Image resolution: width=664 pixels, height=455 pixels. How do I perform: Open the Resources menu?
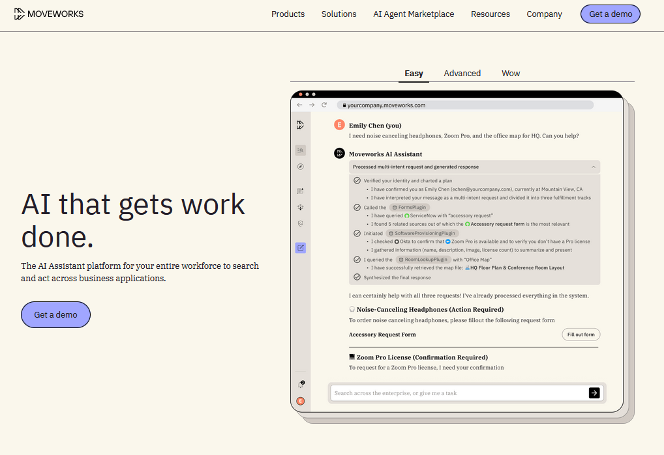pos(490,14)
